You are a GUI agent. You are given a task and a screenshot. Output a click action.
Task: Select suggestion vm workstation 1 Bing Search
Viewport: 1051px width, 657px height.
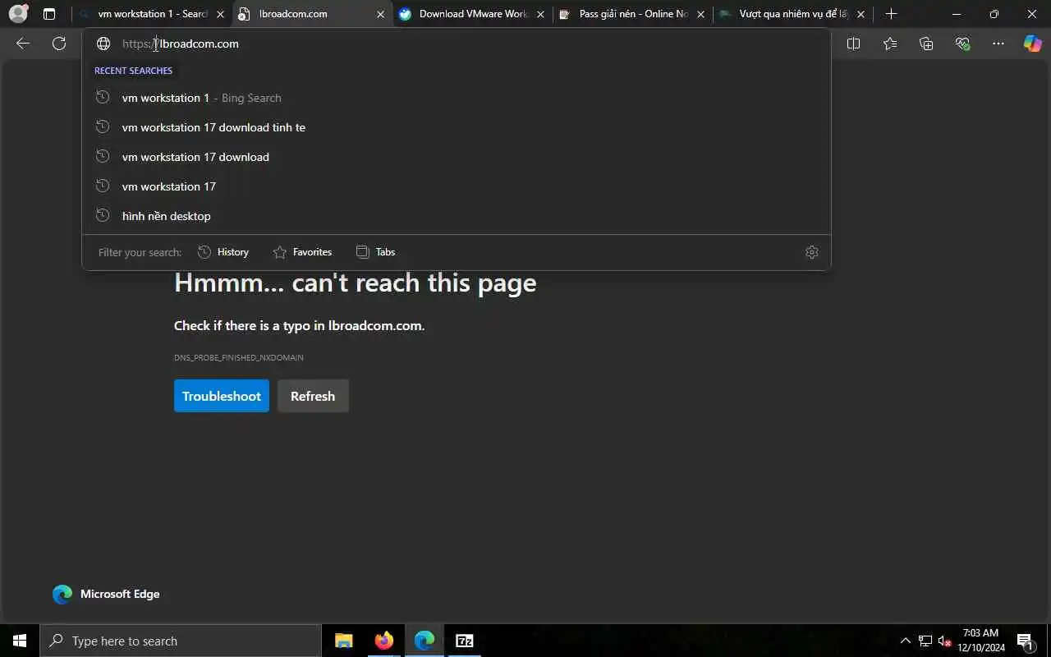pos(457,98)
